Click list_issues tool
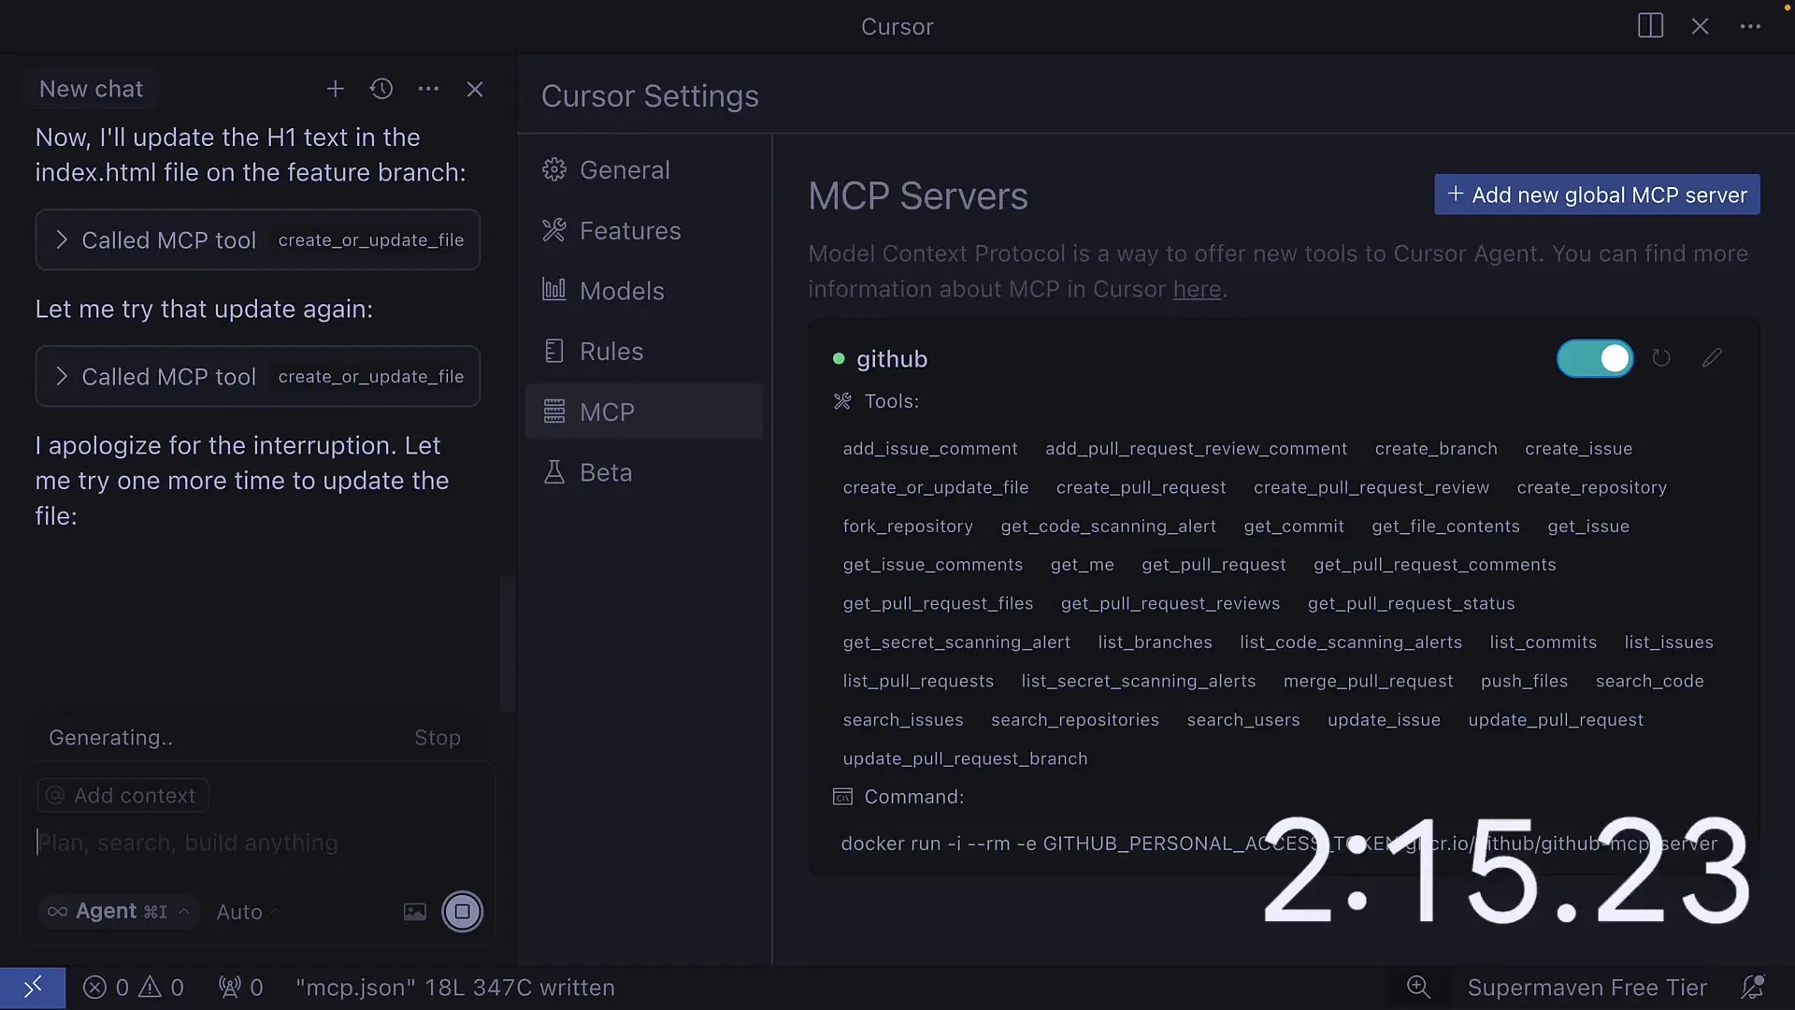 (x=1668, y=642)
